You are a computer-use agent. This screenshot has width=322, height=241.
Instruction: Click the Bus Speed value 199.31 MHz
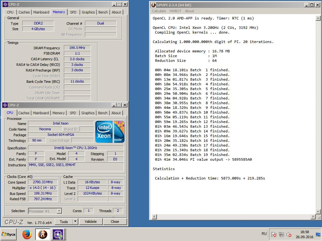(x=43, y=193)
